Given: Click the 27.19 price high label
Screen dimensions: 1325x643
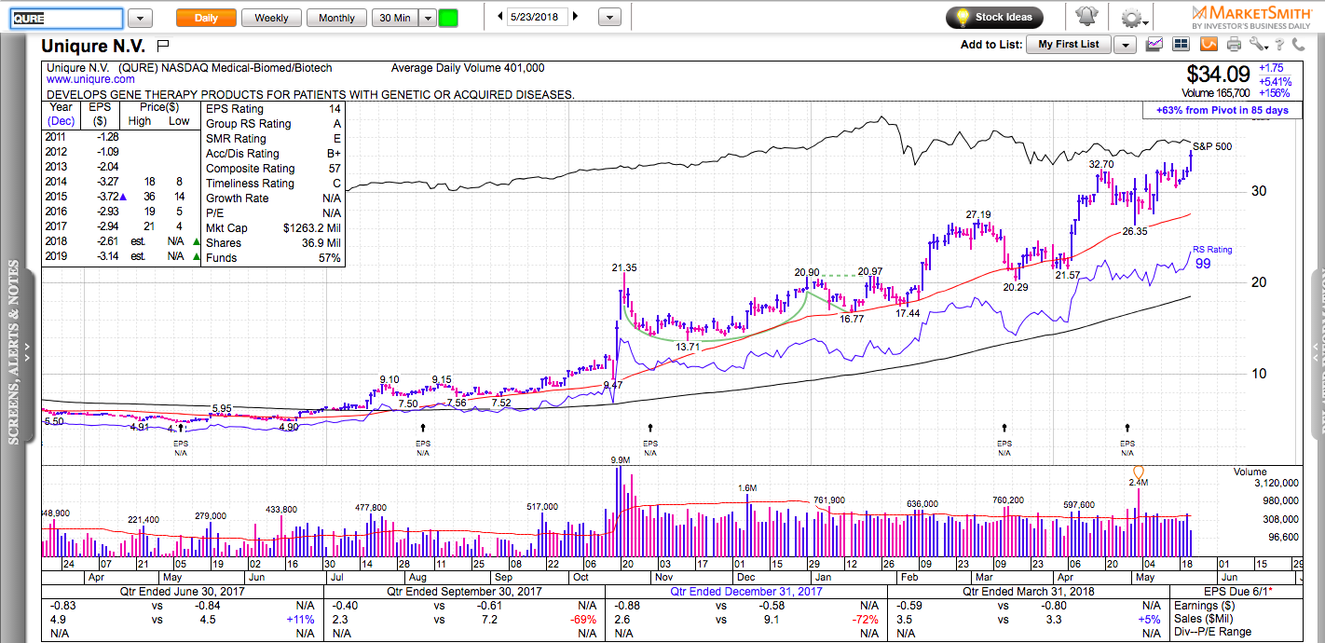Looking at the screenshot, I should tap(978, 215).
